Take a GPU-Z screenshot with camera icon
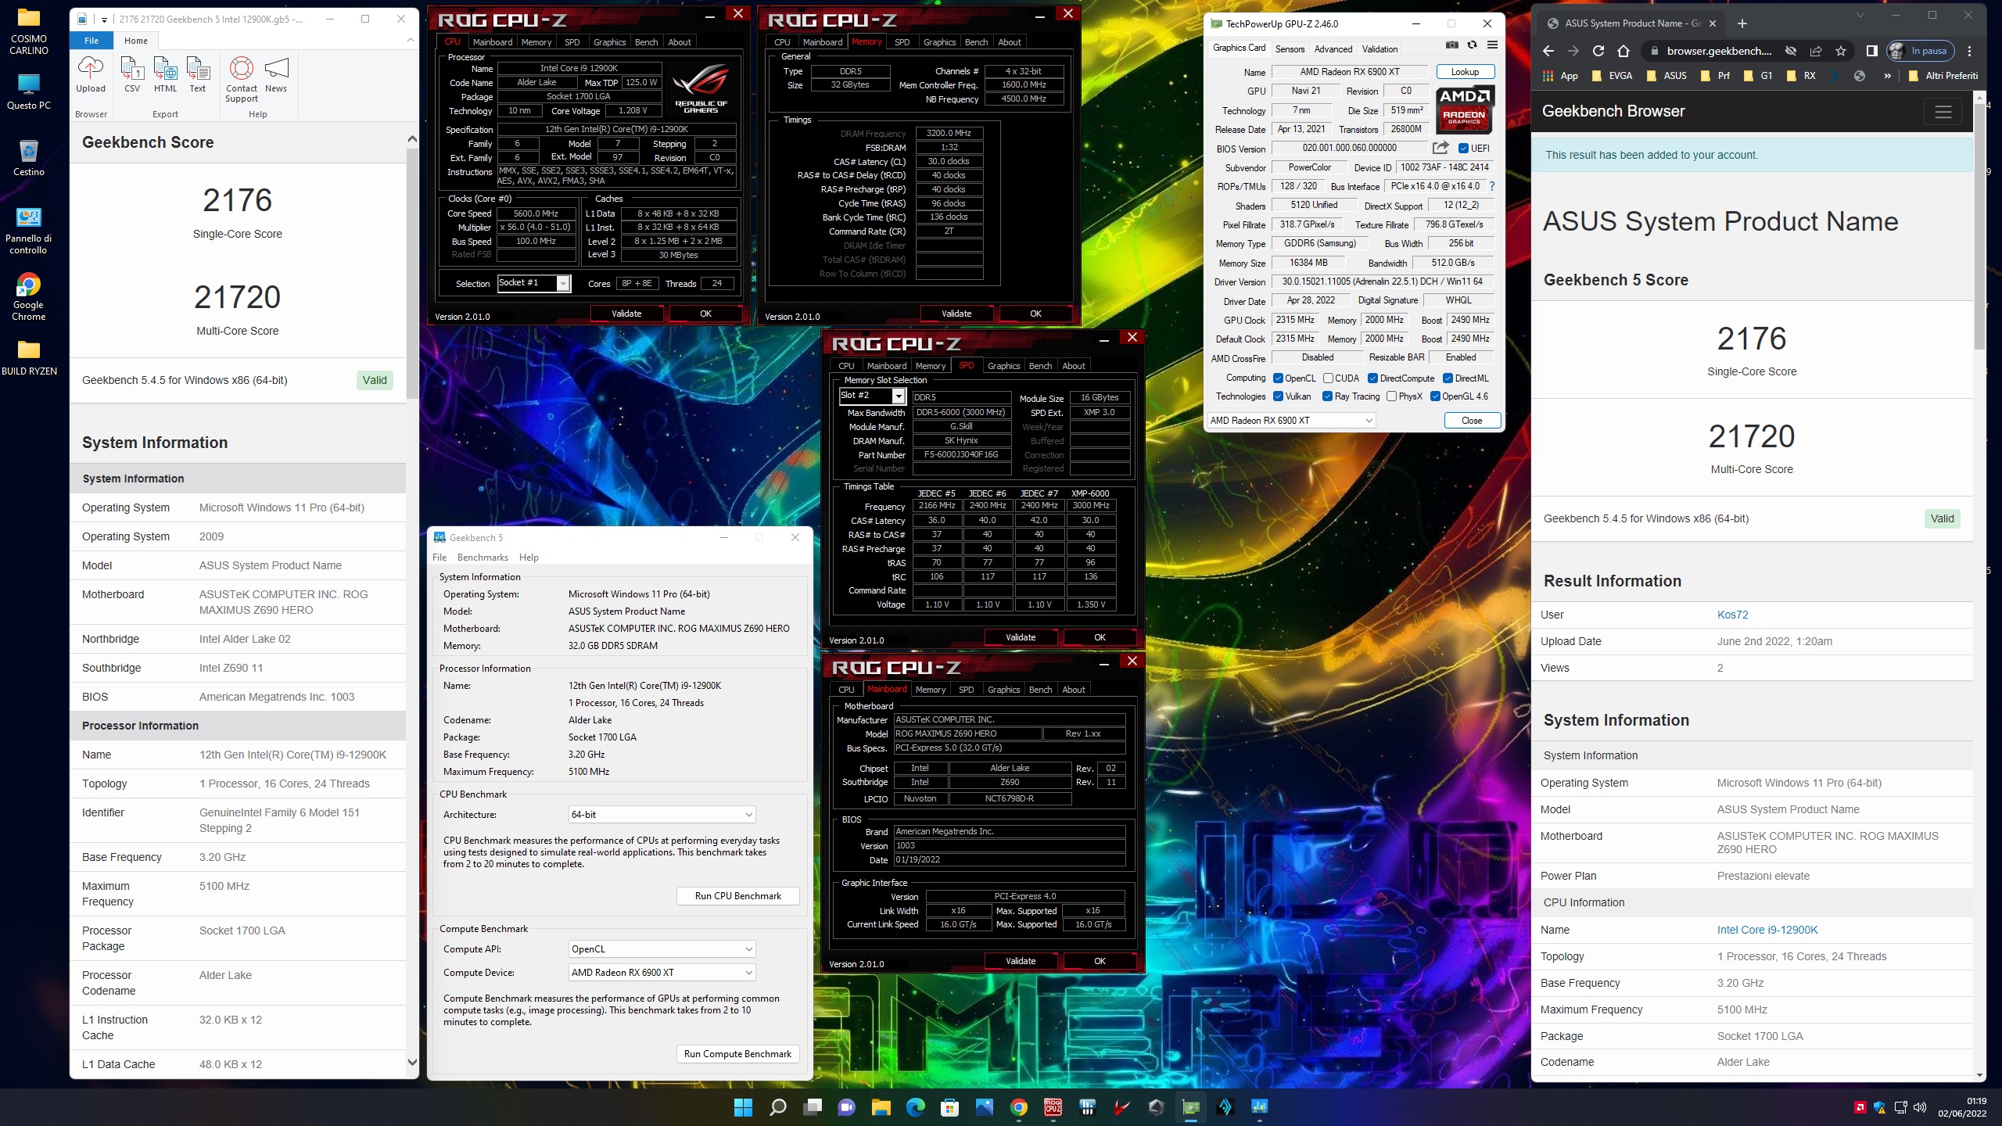Screen dimensions: 2002x1126 coord(1451,45)
